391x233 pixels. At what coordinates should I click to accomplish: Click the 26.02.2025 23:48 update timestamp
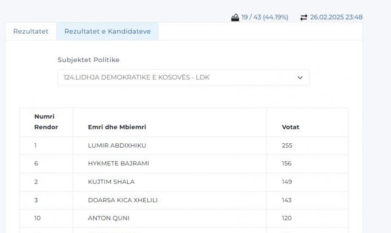point(336,17)
